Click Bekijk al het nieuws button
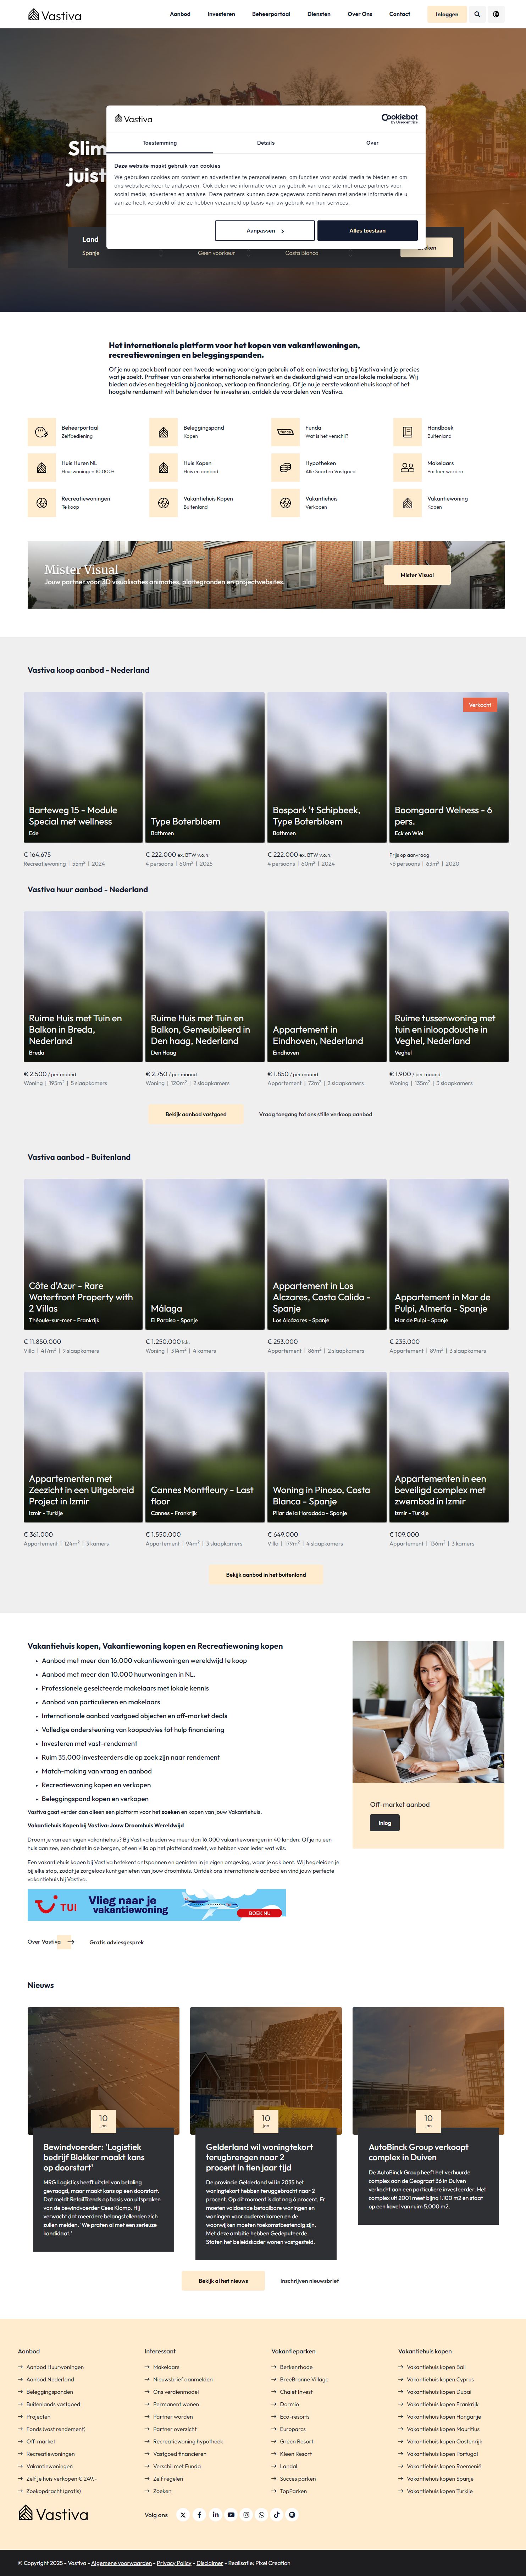Image resolution: width=526 pixels, height=2576 pixels. point(223,2281)
